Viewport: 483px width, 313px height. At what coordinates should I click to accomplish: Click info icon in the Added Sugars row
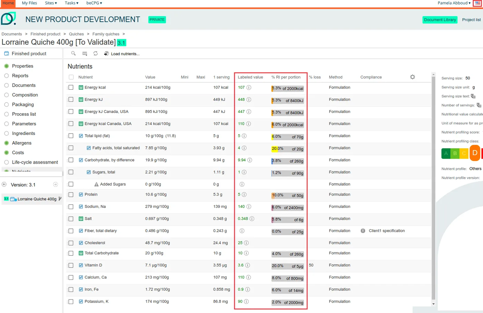[x=242, y=184]
